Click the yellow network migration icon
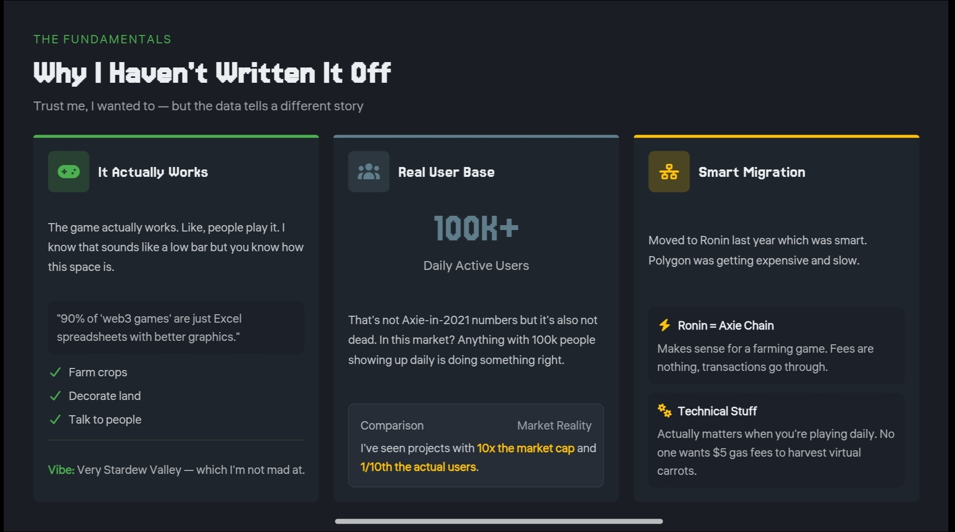Screen dimensions: 955x532 (669, 171)
